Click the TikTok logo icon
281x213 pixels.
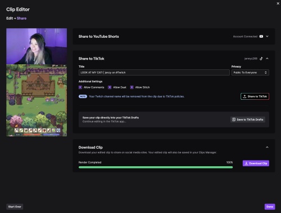pyautogui.click(x=261, y=59)
